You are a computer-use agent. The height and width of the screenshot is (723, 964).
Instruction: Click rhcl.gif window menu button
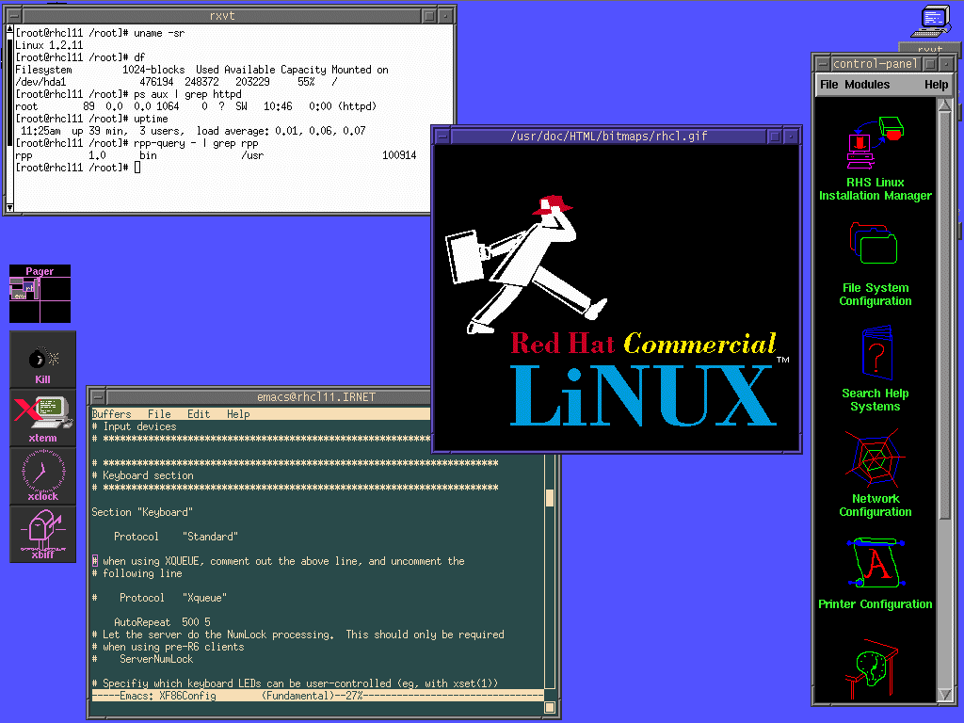pyautogui.click(x=442, y=137)
